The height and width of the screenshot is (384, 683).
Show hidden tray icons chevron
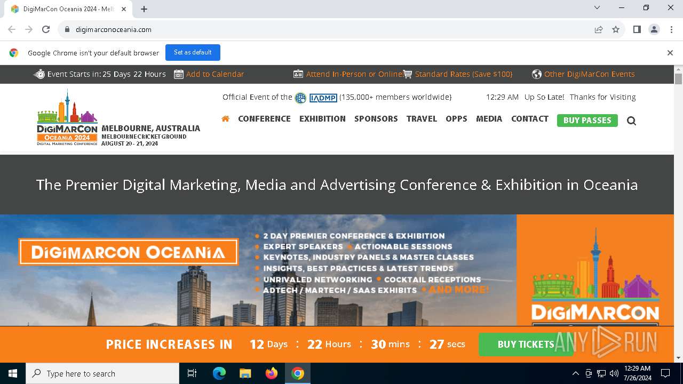(x=575, y=373)
